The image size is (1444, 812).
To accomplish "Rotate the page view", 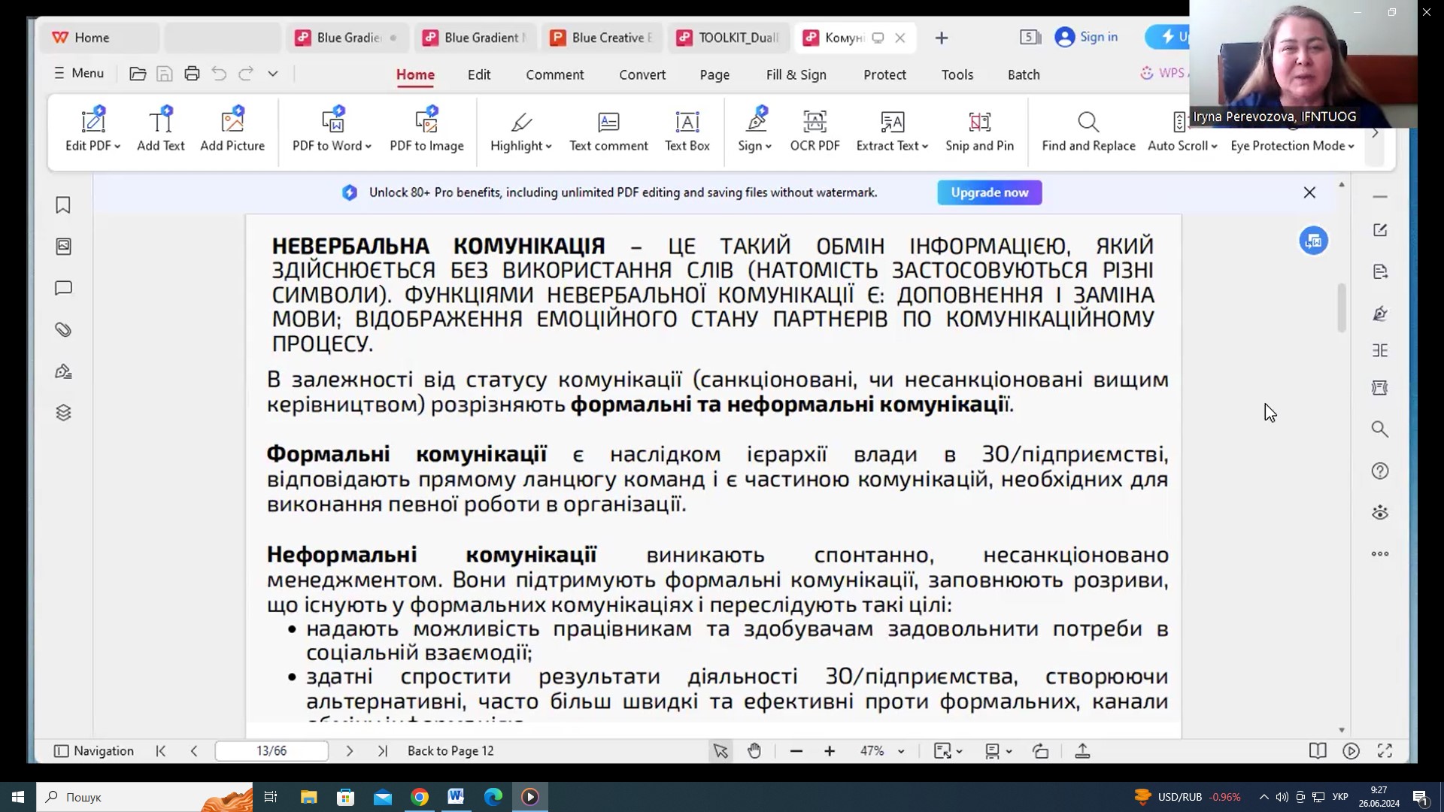I will pos(1041,750).
